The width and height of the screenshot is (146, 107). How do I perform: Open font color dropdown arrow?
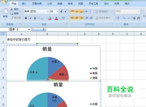click(59, 18)
